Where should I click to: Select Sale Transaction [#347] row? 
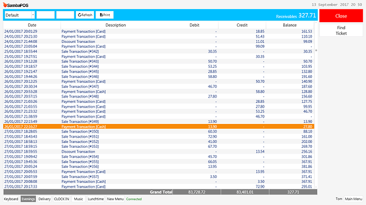point(159,86)
